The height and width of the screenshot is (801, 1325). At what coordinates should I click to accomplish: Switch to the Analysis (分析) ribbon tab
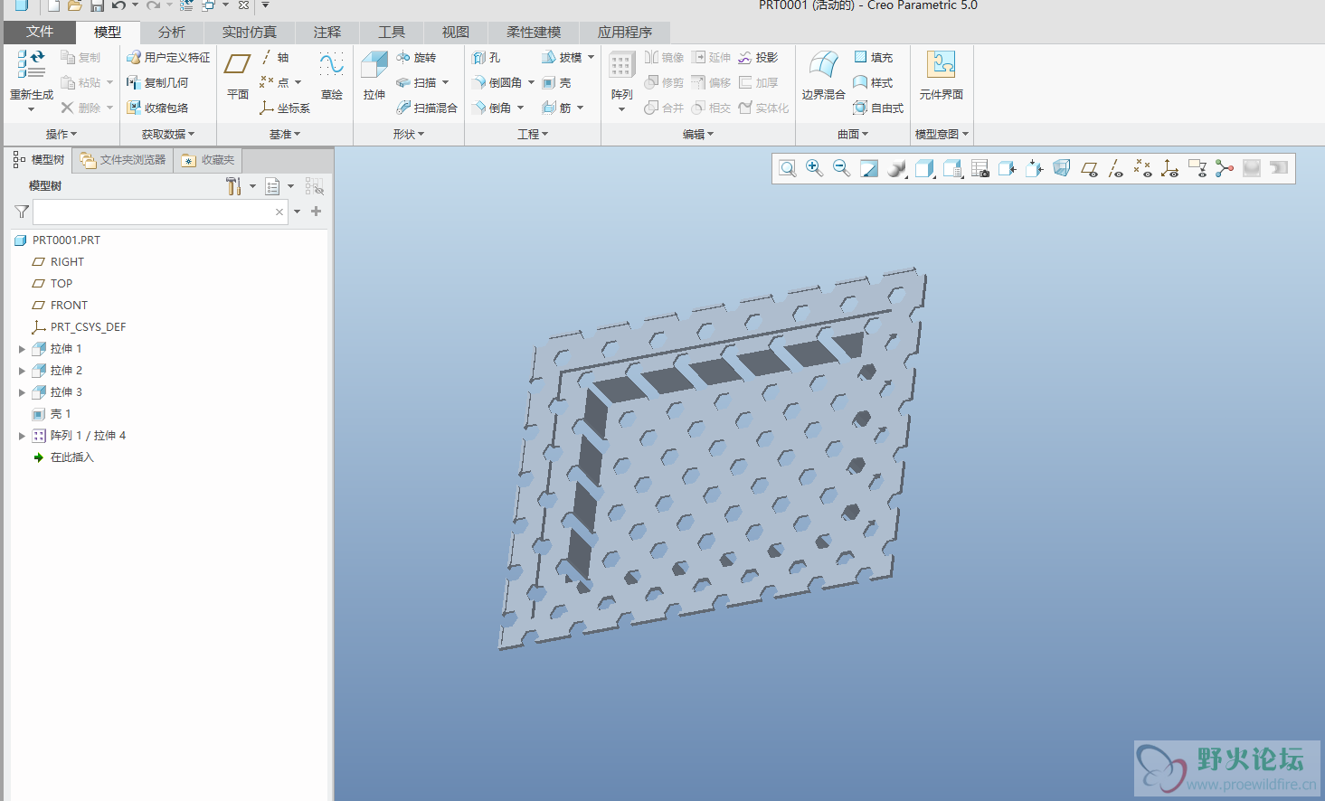tap(172, 32)
